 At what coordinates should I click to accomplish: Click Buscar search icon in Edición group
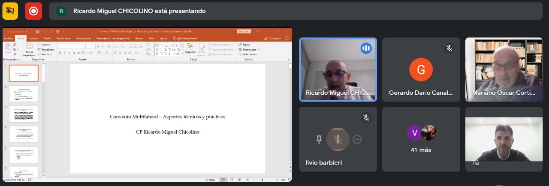point(241,45)
